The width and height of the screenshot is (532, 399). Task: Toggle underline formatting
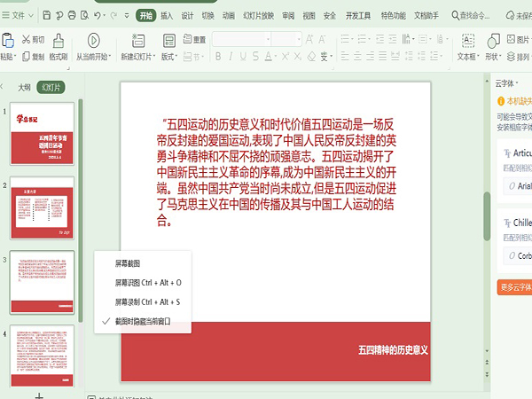pos(243,57)
